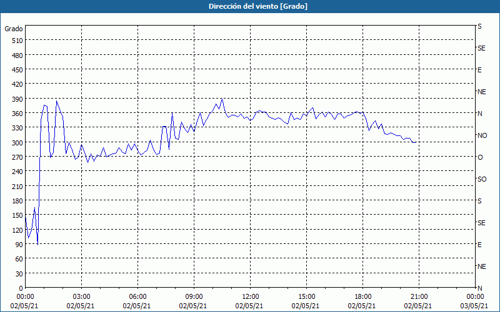Select the 'S' compass label beside 180 gridline
This screenshot has width=500, height=312.
click(x=479, y=201)
